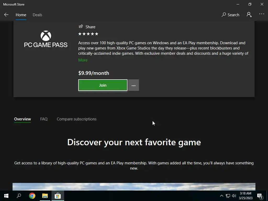Open the See more menu in header
The image size is (268, 201).
point(262,14)
